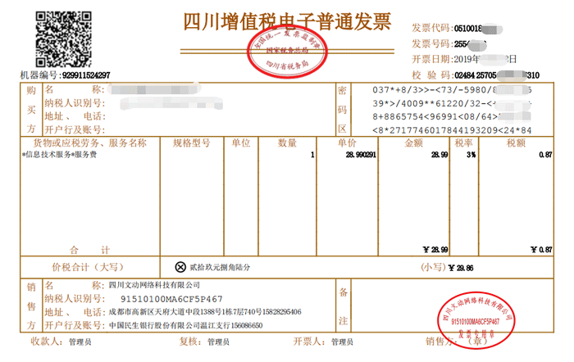Click the red tax bureau oval stamp
The image size is (574, 362).
(287, 52)
